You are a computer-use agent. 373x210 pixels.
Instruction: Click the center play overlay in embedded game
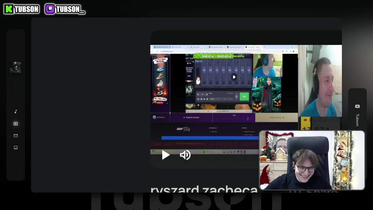click(x=234, y=77)
